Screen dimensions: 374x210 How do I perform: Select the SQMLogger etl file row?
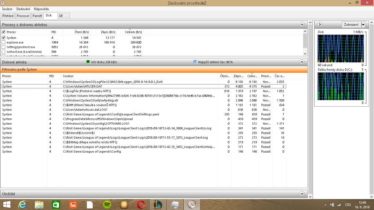pyautogui.click(x=143, y=82)
